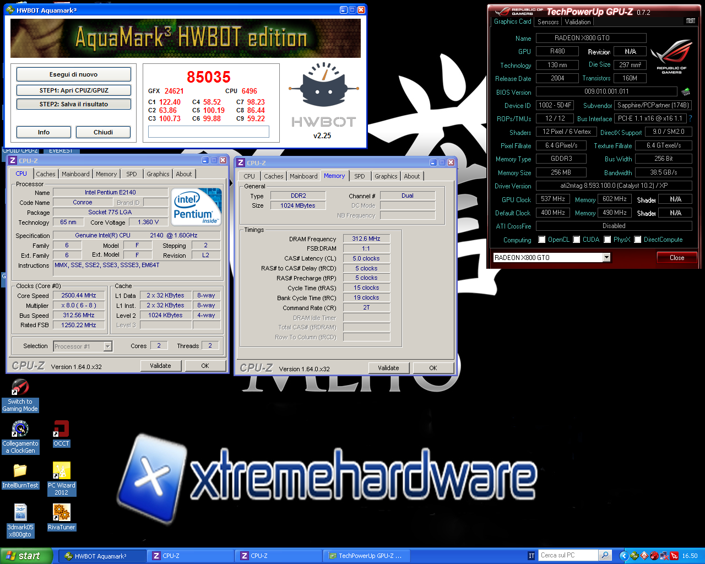The image size is (705, 564).
Task: Click the disconnected network tray icon
Action: pos(664,556)
